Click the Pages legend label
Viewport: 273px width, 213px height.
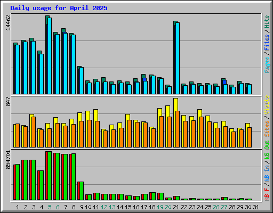267,65
